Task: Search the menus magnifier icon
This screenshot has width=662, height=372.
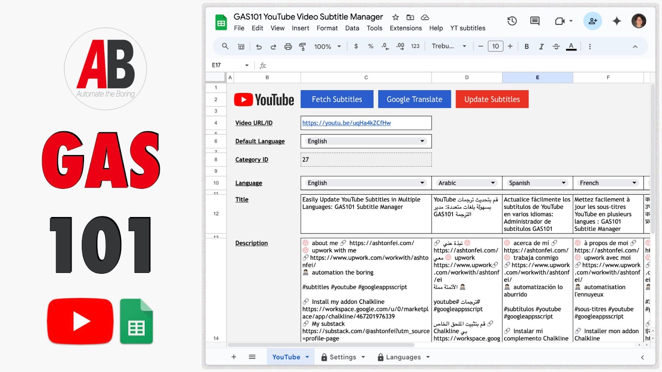Action: click(x=225, y=46)
